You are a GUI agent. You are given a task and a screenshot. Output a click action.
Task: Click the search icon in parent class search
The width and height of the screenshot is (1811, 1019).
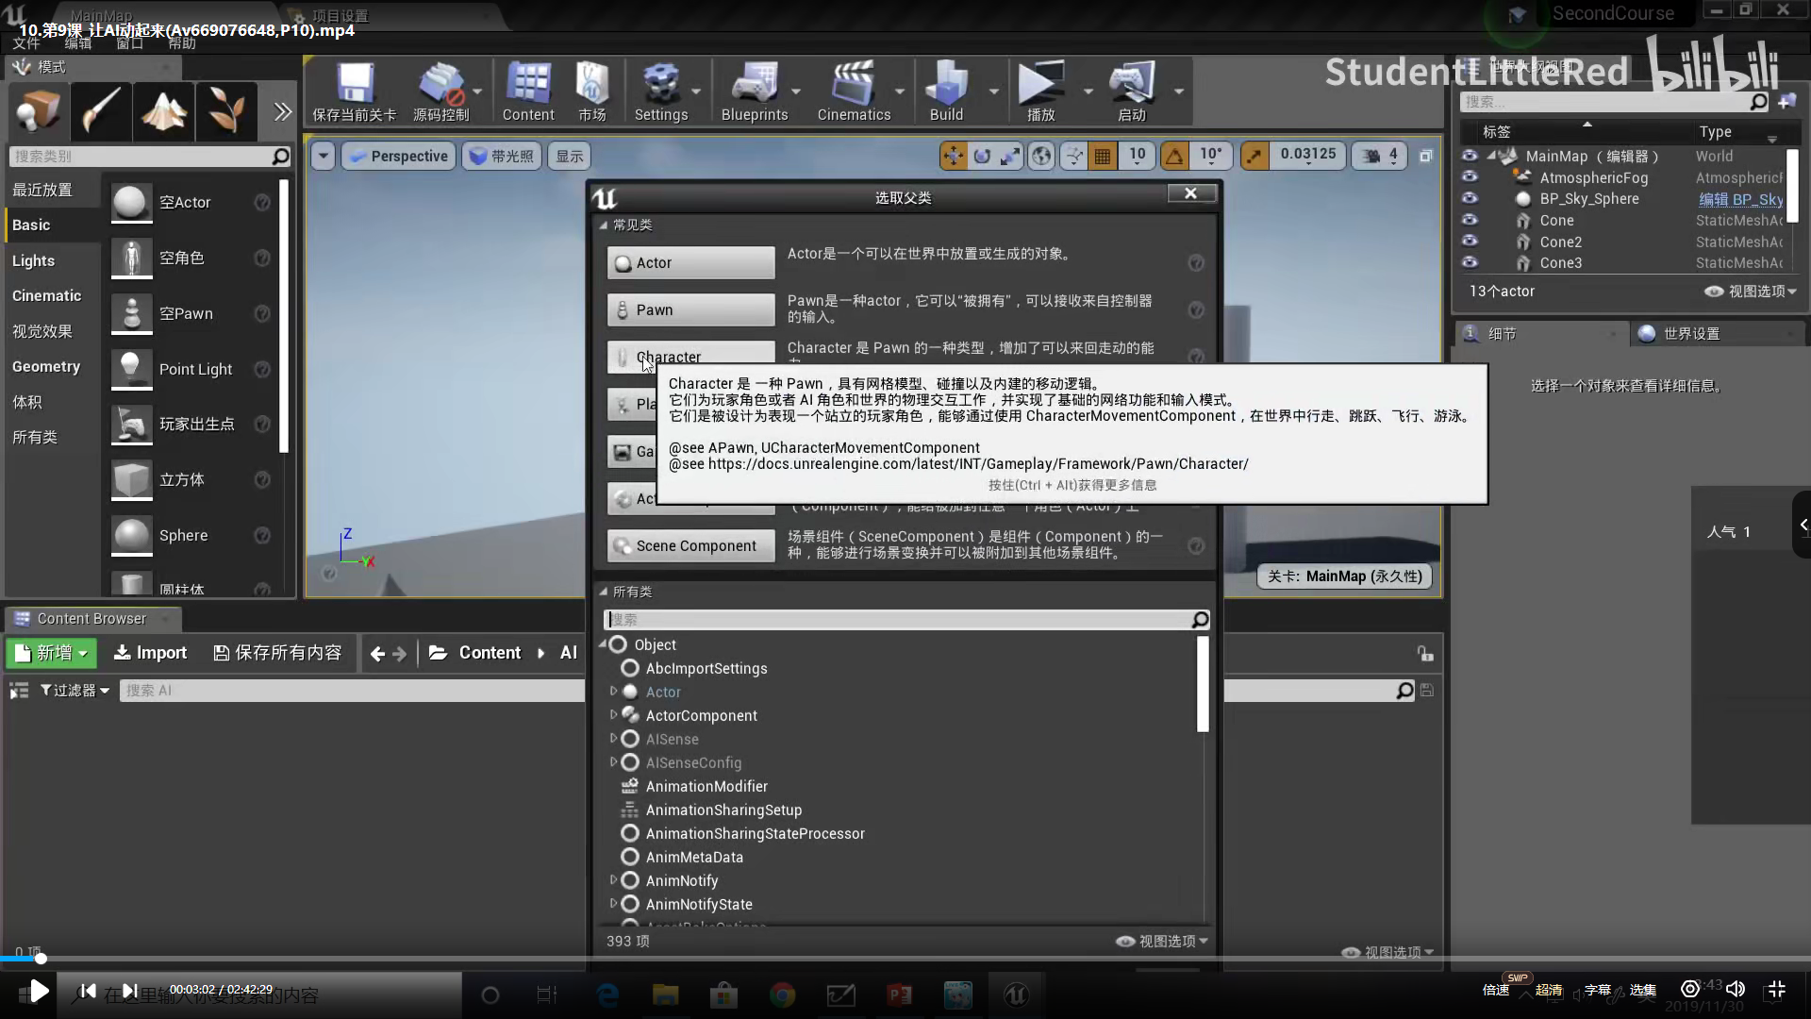click(x=1200, y=619)
